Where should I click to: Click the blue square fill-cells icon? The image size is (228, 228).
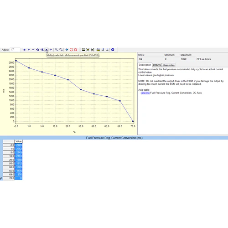point(25,50)
